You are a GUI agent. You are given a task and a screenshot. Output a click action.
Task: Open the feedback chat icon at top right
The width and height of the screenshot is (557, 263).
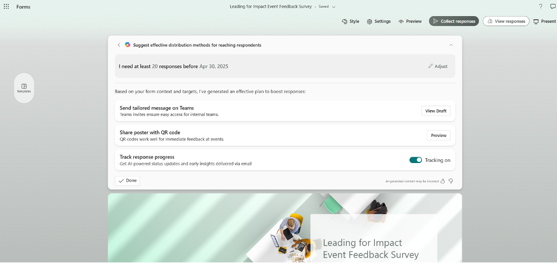tap(553, 7)
